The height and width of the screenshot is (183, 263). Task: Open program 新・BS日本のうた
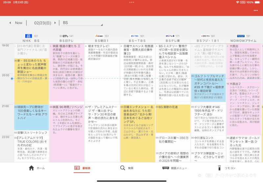click(x=32, y=81)
